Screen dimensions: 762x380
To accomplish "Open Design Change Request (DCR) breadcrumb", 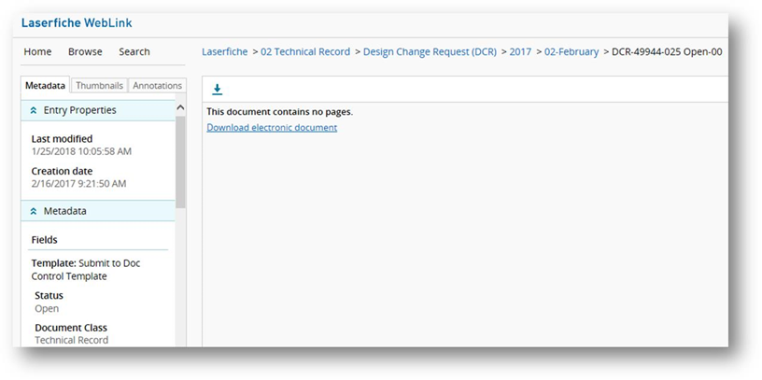I will point(430,51).
